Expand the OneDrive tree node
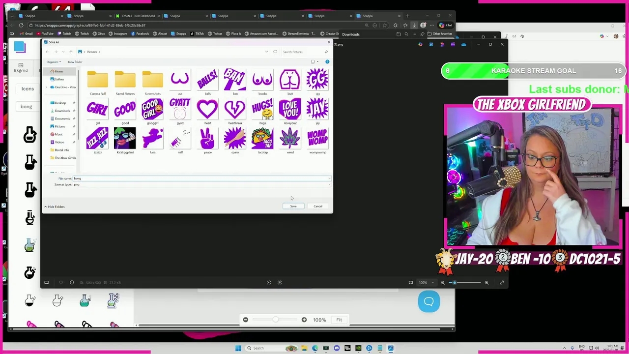Screen dimensions: 629x354 (46, 87)
